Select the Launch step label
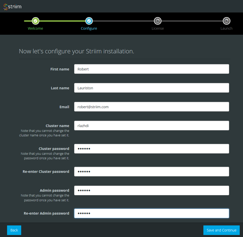 tap(226, 28)
